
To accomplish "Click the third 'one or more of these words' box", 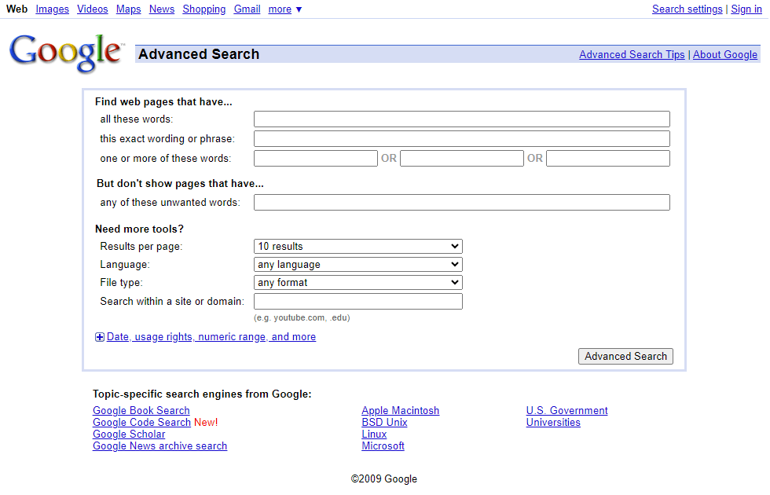I will (x=608, y=158).
